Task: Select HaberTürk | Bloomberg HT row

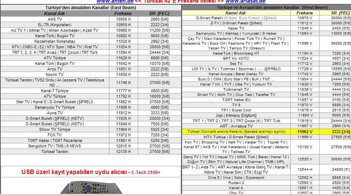Action: pyautogui.click(x=266, y=53)
